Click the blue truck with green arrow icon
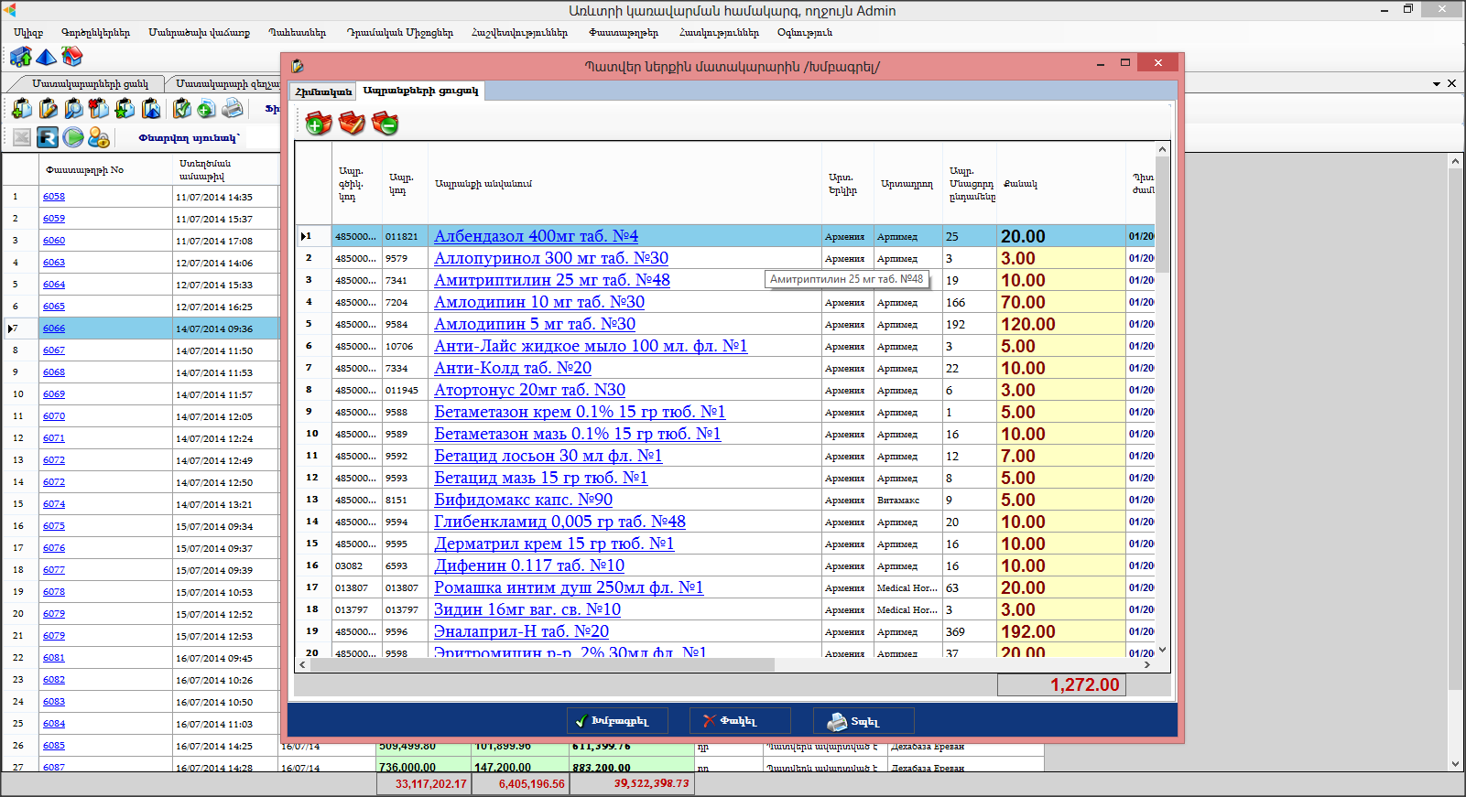 20,57
